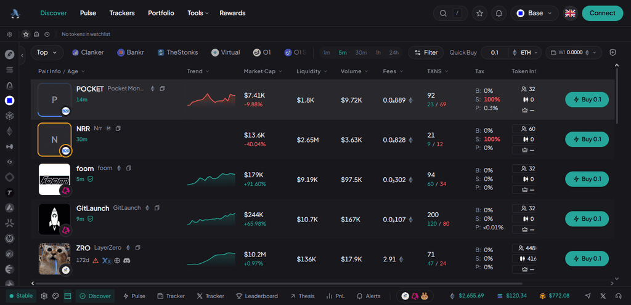
Task: Click the rocket icon atop left sidebar
Action: 10,54
